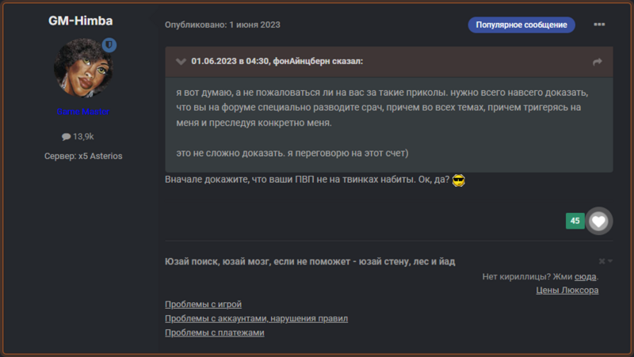634x357 pixels.
Task: Open the 'Проблемы с платежами' link
Action: tap(214, 333)
